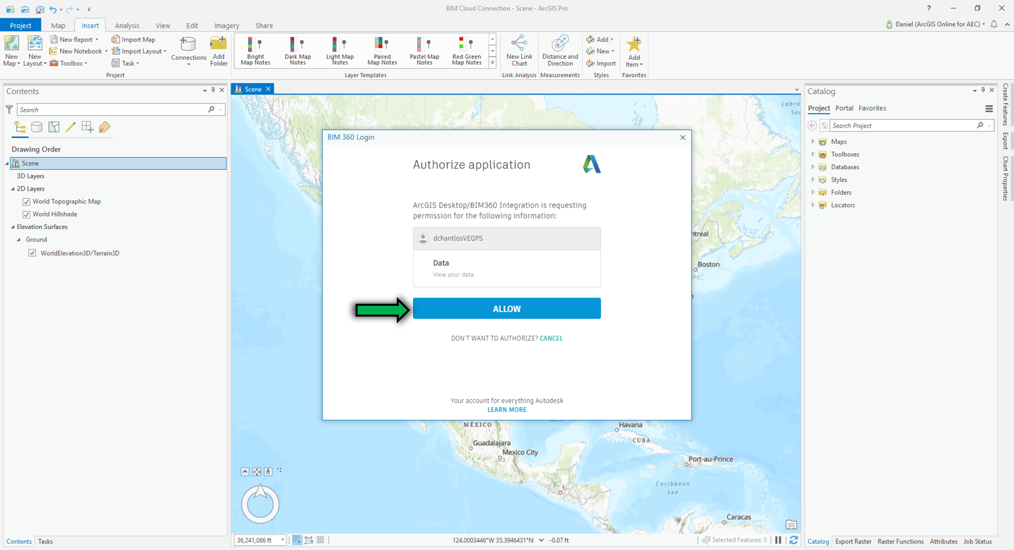Expand the Locators node in Catalog
Viewport: 1014px width, 550px height.
point(813,205)
